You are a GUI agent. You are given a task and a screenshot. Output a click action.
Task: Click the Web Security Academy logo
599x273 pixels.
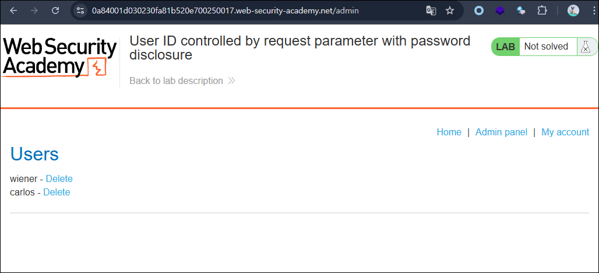pos(59,57)
